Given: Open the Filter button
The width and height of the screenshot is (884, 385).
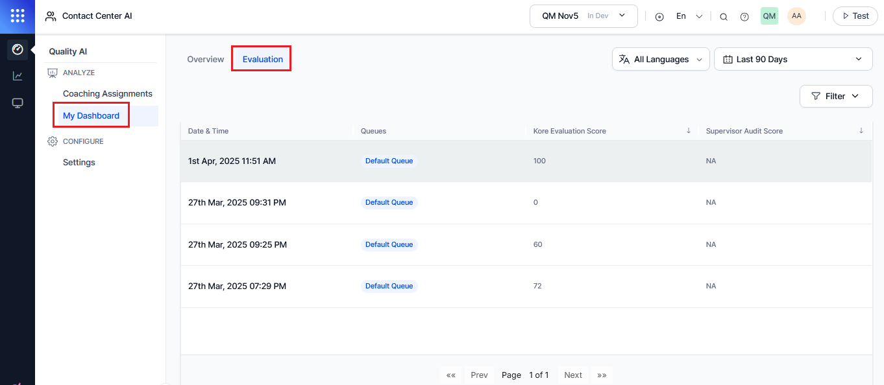Looking at the screenshot, I should (x=835, y=96).
